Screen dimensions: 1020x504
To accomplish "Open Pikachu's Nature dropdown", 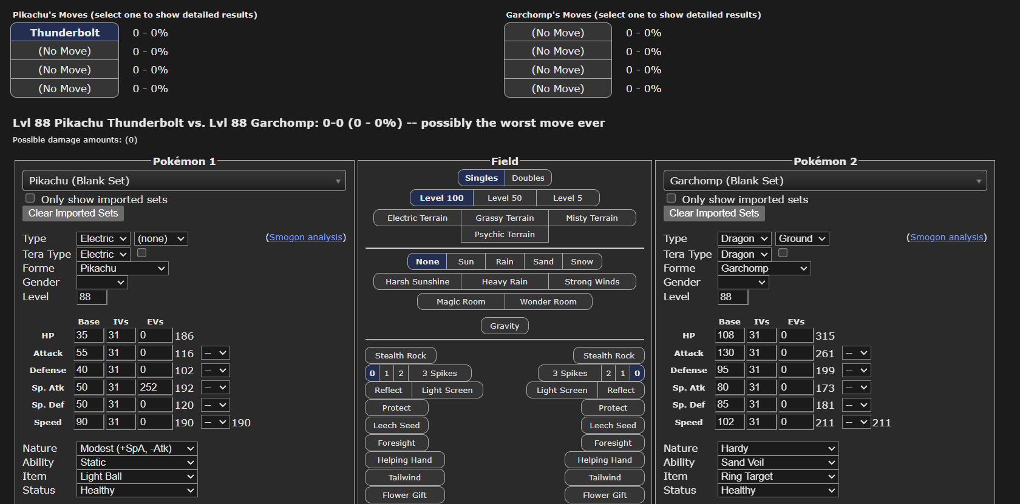I will 137,448.
